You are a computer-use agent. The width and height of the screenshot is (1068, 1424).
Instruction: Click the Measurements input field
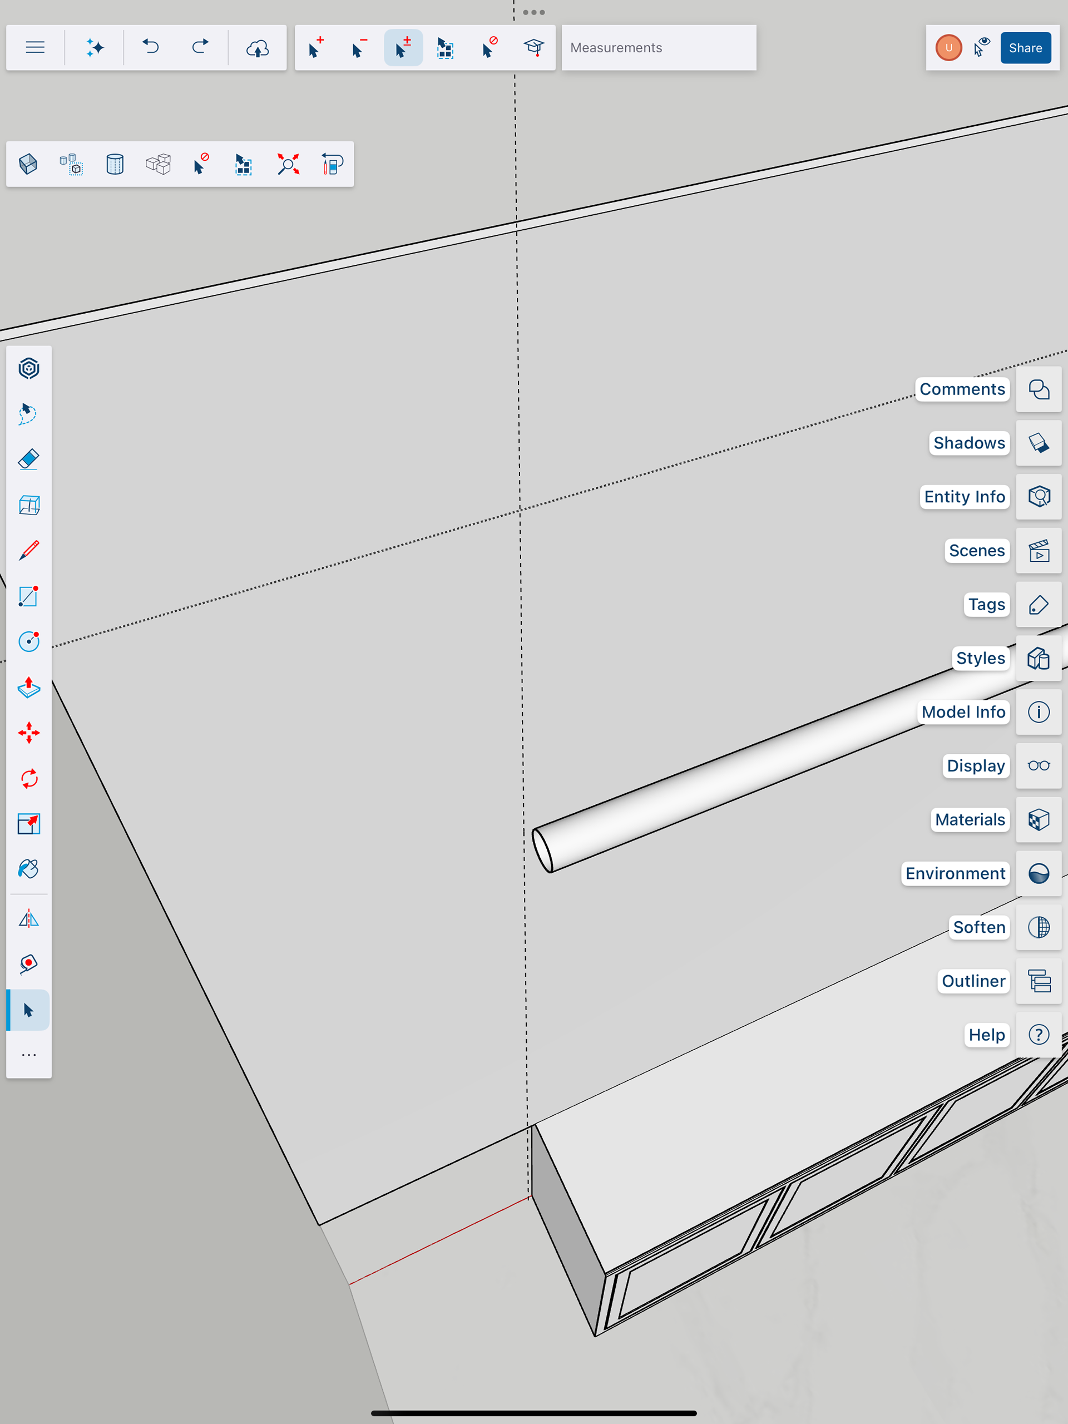(x=658, y=48)
